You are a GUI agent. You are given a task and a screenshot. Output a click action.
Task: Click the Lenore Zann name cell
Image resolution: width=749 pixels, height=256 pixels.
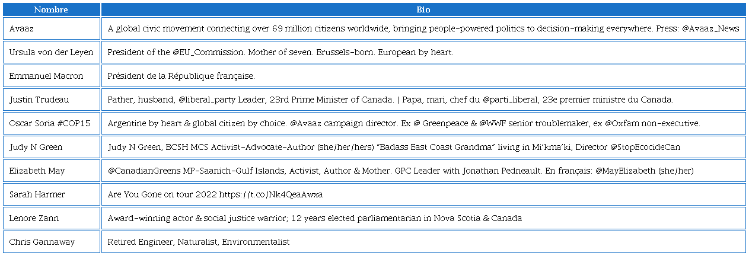tap(51, 218)
